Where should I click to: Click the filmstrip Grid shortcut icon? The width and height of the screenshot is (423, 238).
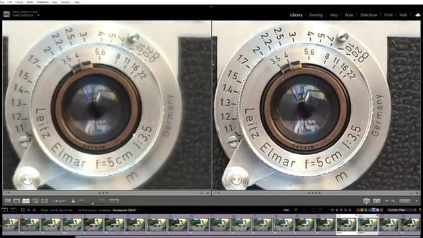coord(22,210)
